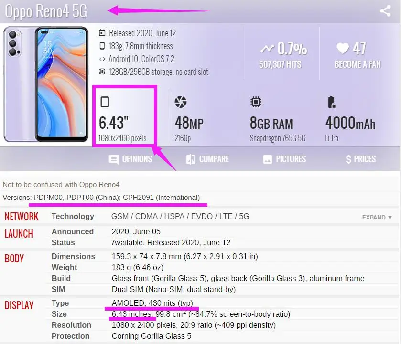Click the Protection label link

[71, 336]
